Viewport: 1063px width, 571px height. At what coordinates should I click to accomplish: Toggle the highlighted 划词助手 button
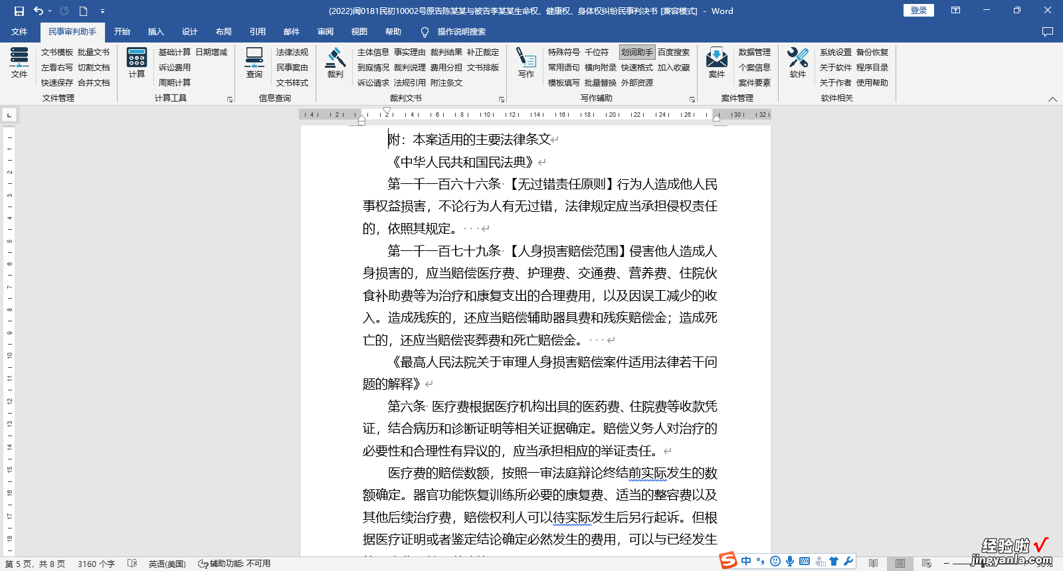(637, 52)
